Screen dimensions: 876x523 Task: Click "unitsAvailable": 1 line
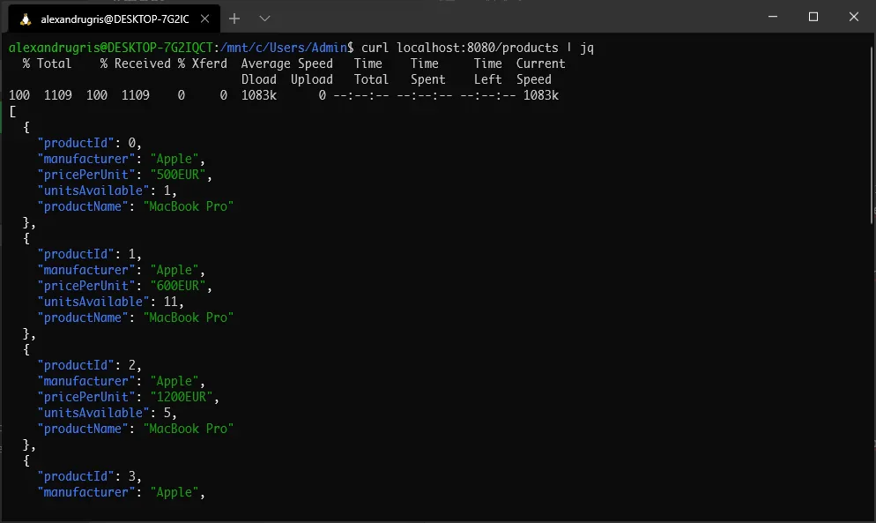click(x=108, y=191)
